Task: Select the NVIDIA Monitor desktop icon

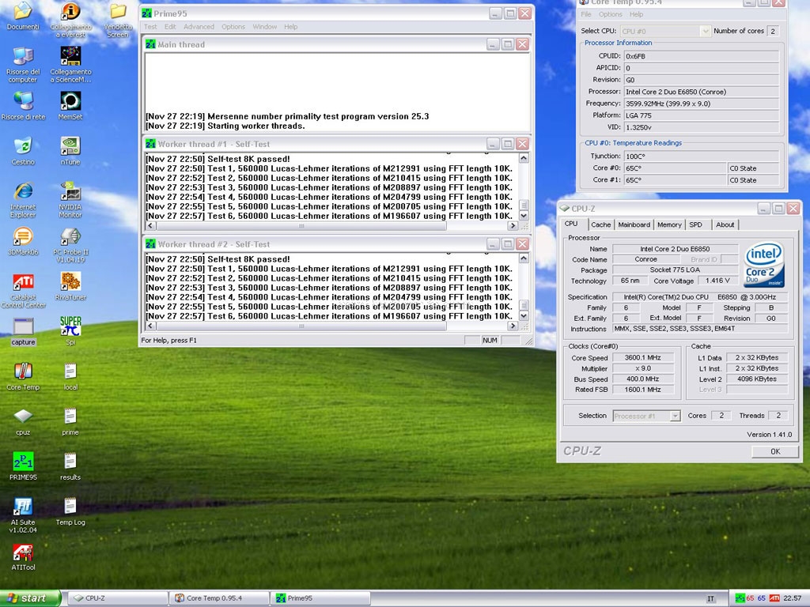Action: coord(70,200)
